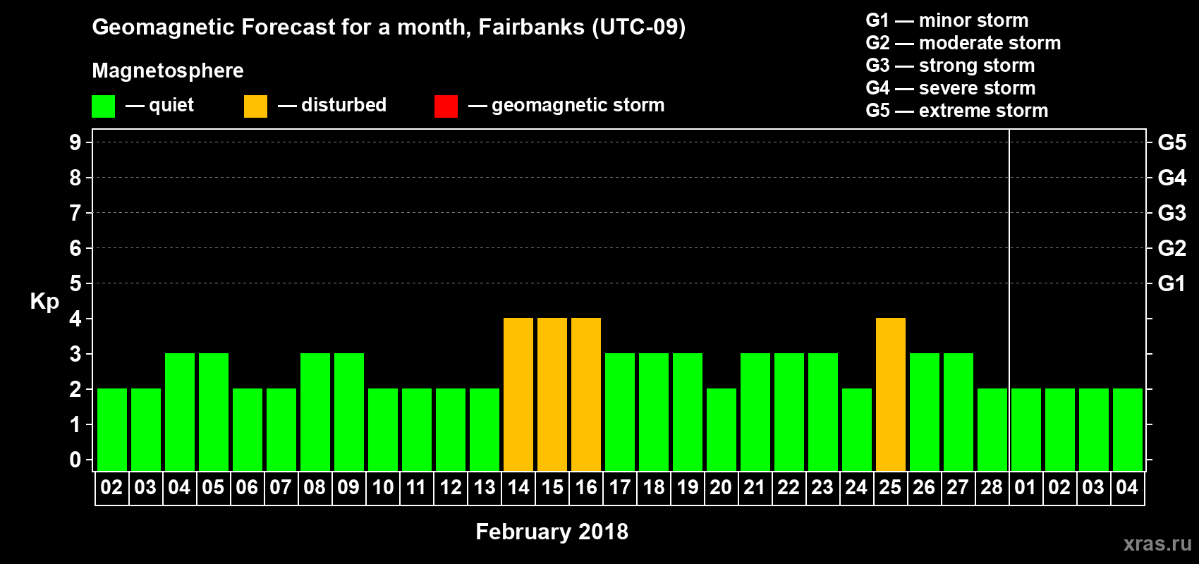Click the 'February 2018' caption
This screenshot has width=1199, height=564.
(552, 532)
